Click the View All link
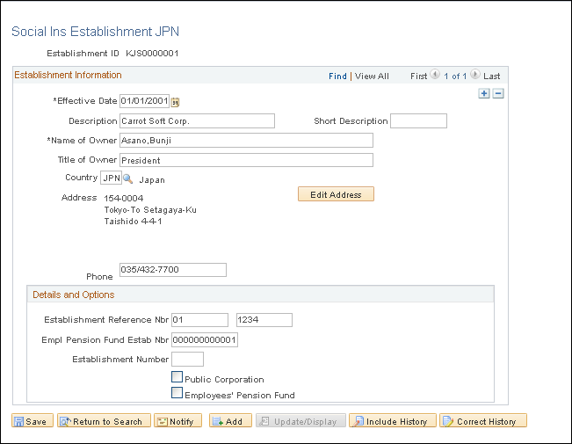 [372, 76]
